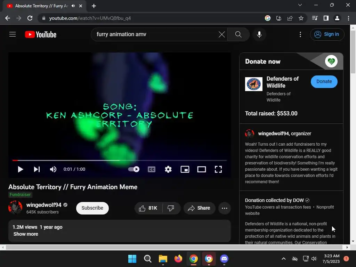Viewport: 356px width, 267px height.
Task: Open the Nonprofit website link
Action: coord(289,210)
